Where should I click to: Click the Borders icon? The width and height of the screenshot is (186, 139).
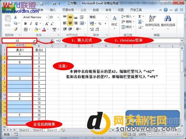pos(26,29)
